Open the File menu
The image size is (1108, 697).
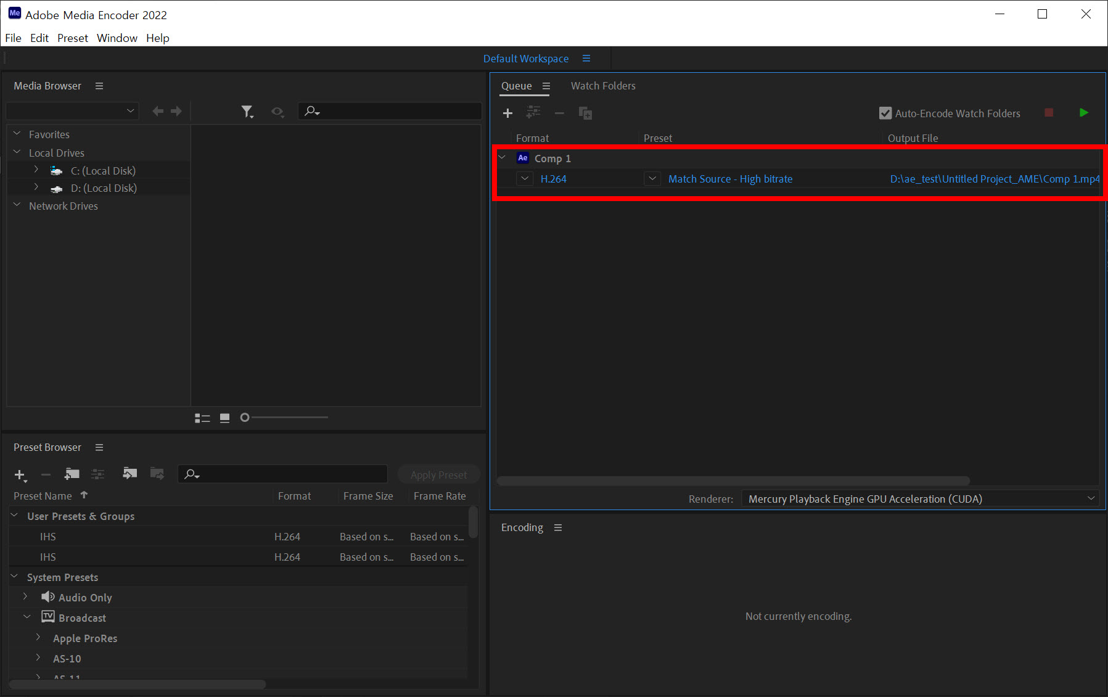(x=13, y=38)
